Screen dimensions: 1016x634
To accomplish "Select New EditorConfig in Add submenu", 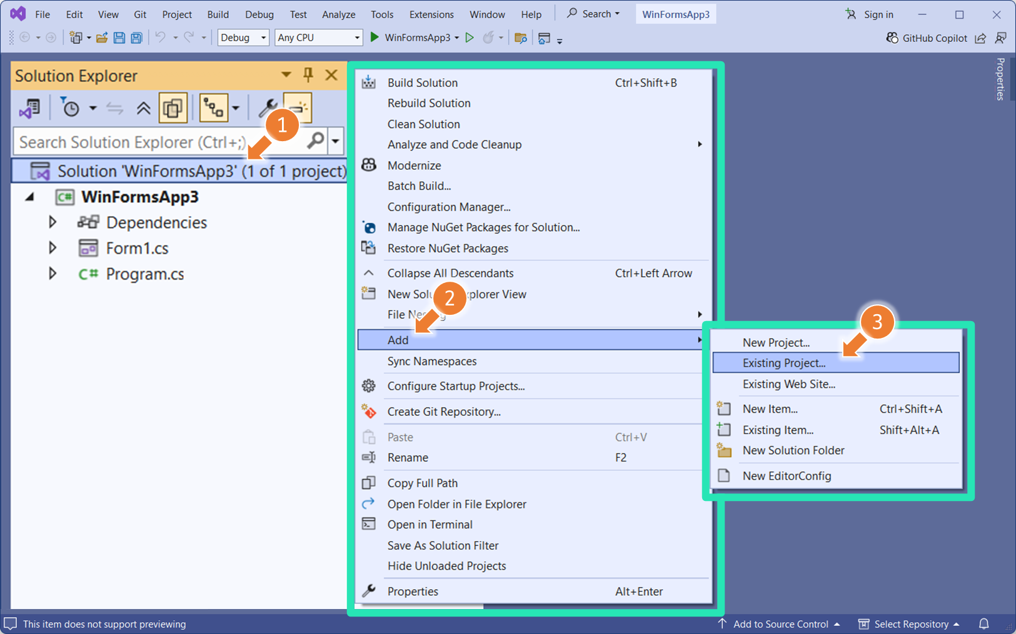I will click(x=836, y=476).
